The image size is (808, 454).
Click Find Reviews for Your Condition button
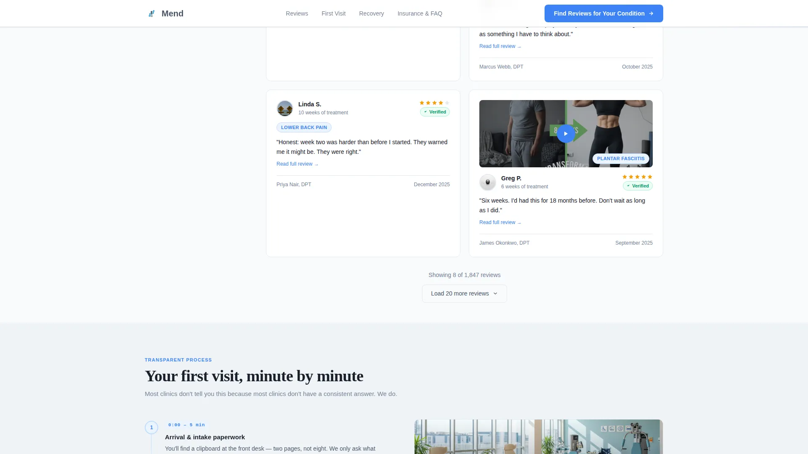(603, 13)
